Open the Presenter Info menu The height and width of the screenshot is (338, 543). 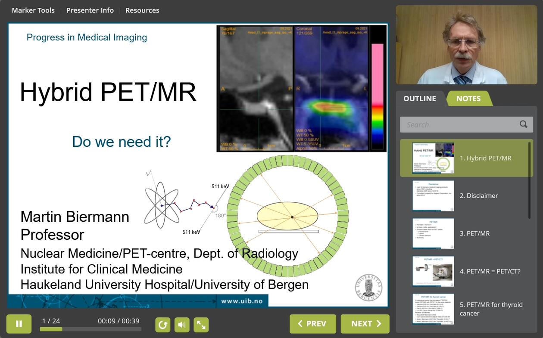point(90,10)
